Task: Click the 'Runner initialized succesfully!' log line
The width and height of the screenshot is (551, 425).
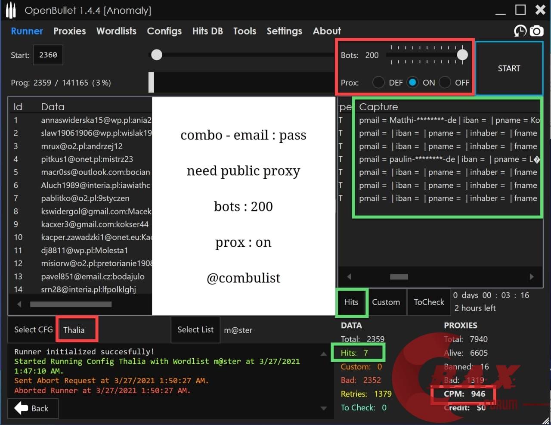Action: (x=84, y=351)
